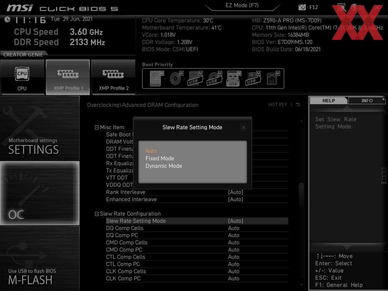Click the HOT KEY label
Screen dimensions: 388x291
pos(278,104)
